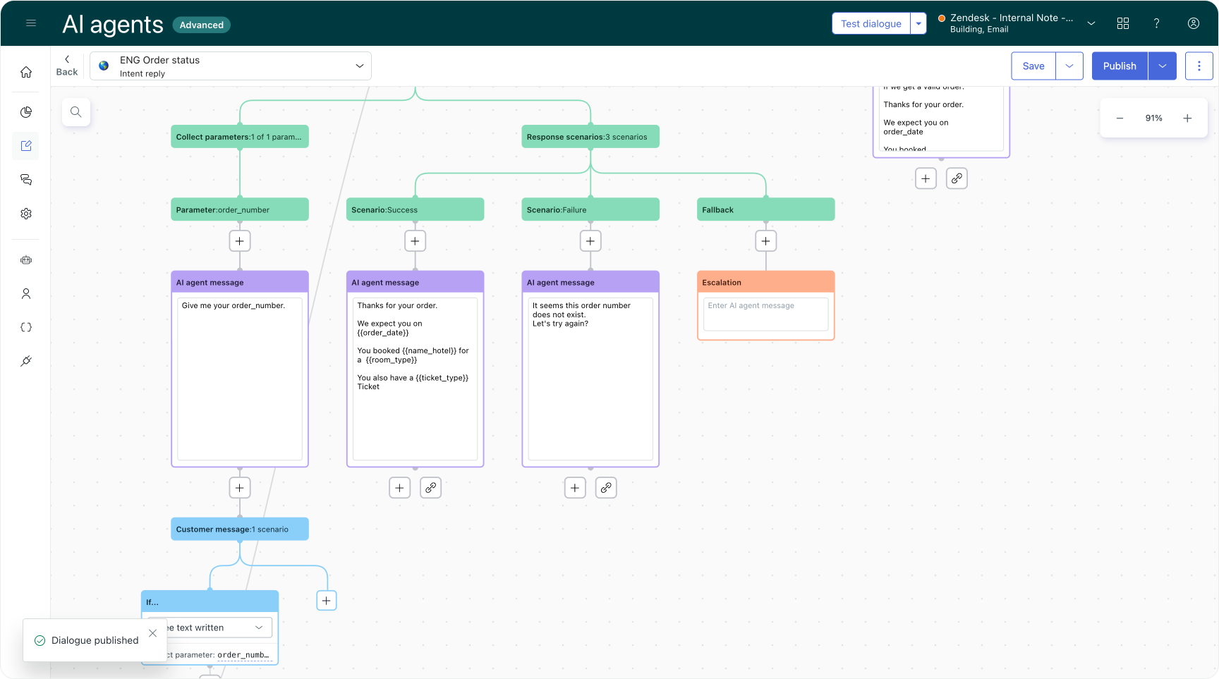Select the Escalation block header
This screenshot has width=1219, height=679.
(x=766, y=282)
